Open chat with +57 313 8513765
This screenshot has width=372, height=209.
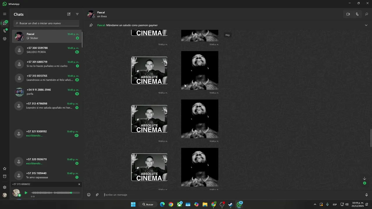point(47,78)
